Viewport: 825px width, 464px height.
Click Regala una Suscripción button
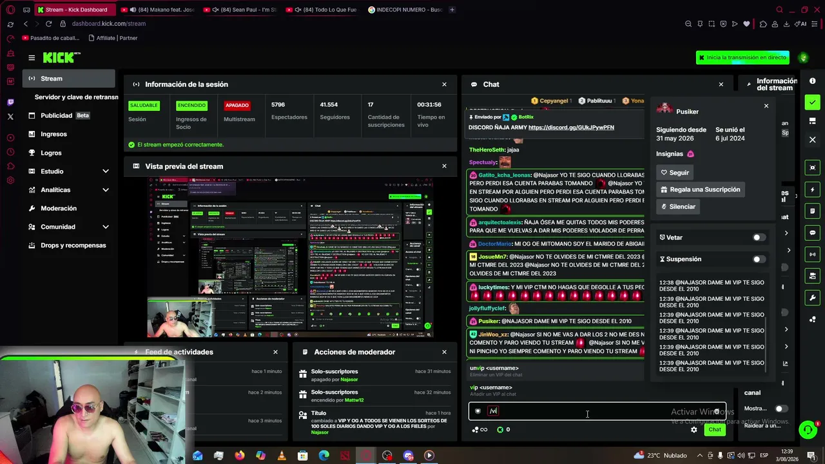point(700,189)
